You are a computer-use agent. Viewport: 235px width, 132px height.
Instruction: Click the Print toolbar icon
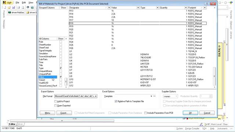point(18,7)
